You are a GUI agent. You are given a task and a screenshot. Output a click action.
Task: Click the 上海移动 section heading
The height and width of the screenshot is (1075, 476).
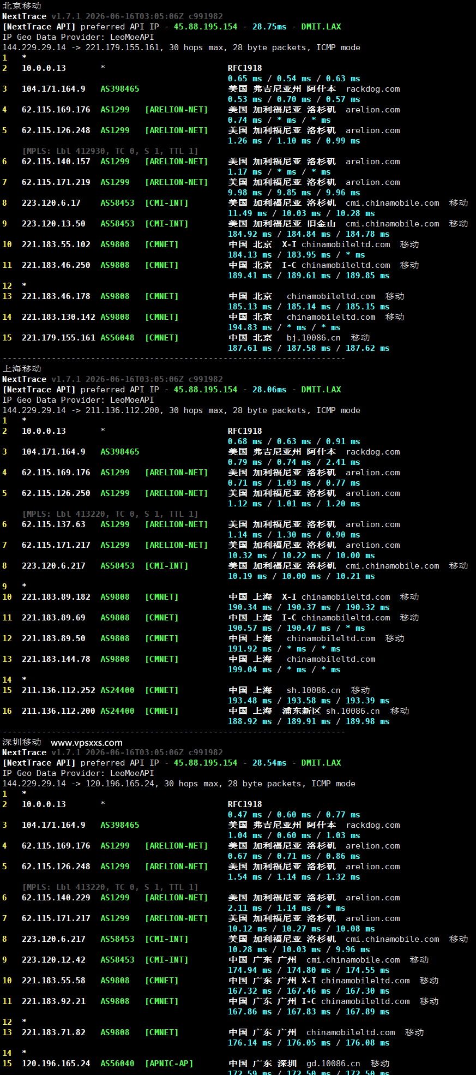22,368
